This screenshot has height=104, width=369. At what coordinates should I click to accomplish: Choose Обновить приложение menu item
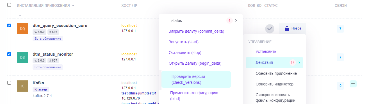276,73
